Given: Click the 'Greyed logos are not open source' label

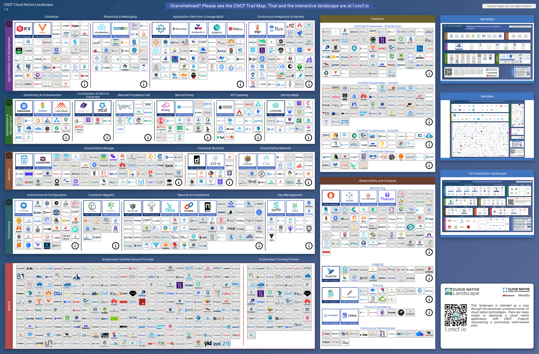Looking at the screenshot, I should (509, 6).
